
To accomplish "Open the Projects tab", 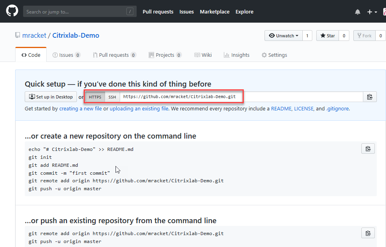I will click(x=165, y=55).
